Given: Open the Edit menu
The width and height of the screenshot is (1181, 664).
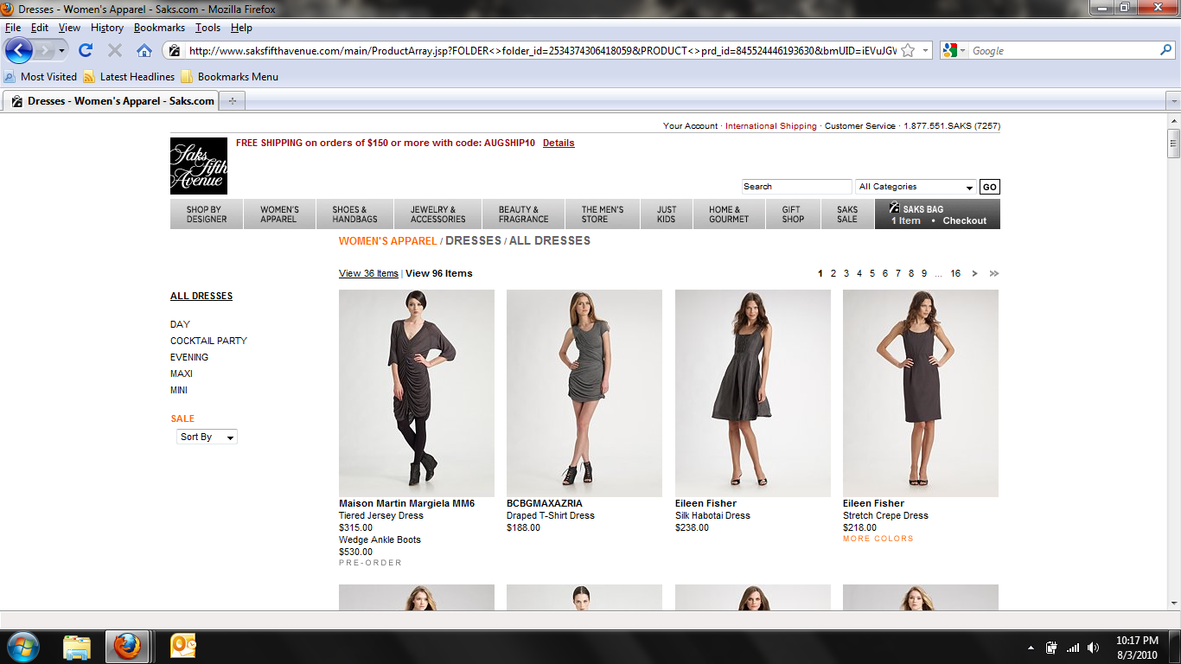Looking at the screenshot, I should tap(40, 28).
